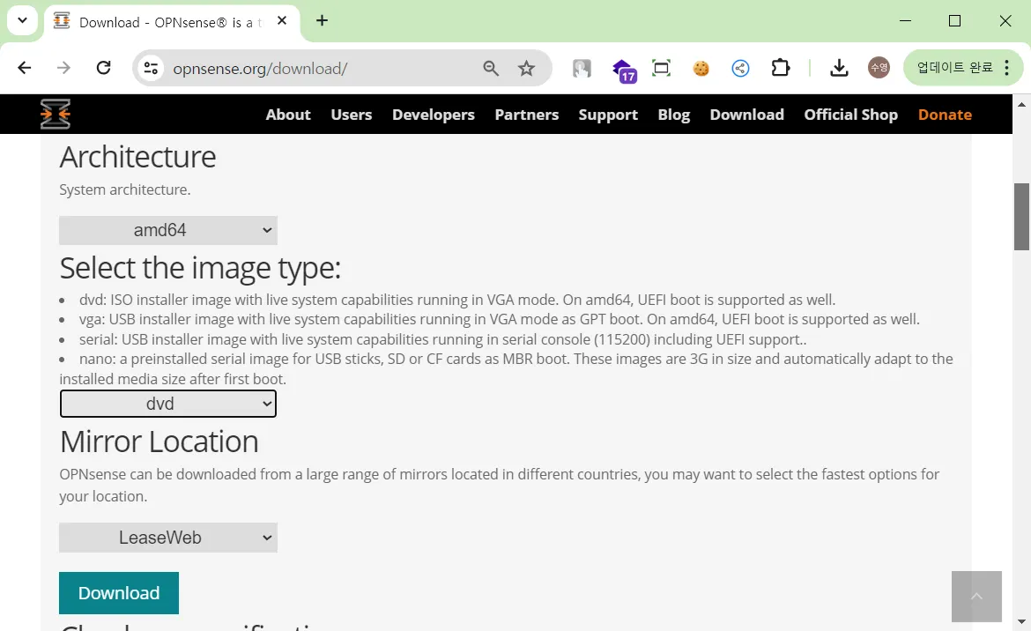Open a new browser tab
The width and height of the screenshot is (1031, 631).
322,20
